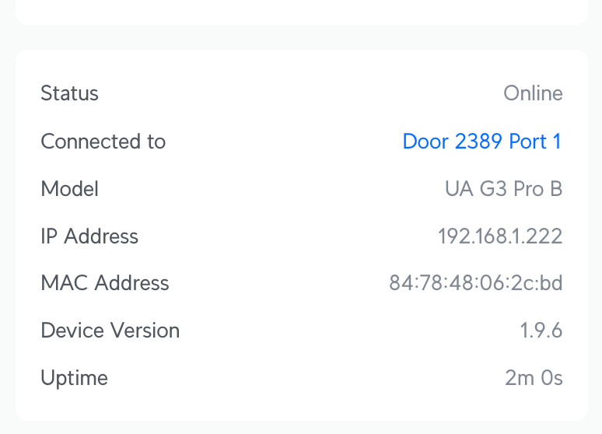Select the 2m 0s uptime value
602x434 pixels.
534,379
